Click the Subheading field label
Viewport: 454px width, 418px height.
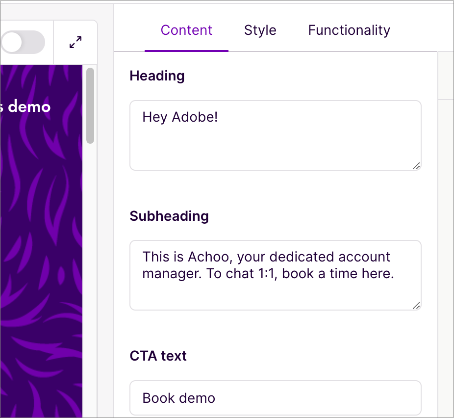pyautogui.click(x=169, y=216)
